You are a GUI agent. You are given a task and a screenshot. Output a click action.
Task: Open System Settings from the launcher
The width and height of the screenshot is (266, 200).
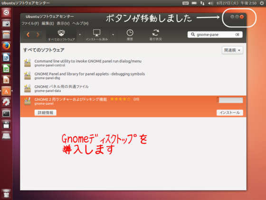coord(6,102)
